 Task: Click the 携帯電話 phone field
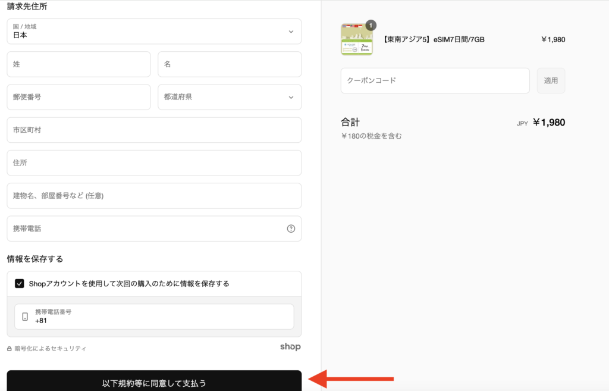click(154, 229)
